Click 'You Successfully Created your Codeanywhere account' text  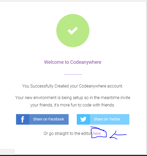pos(73,86)
